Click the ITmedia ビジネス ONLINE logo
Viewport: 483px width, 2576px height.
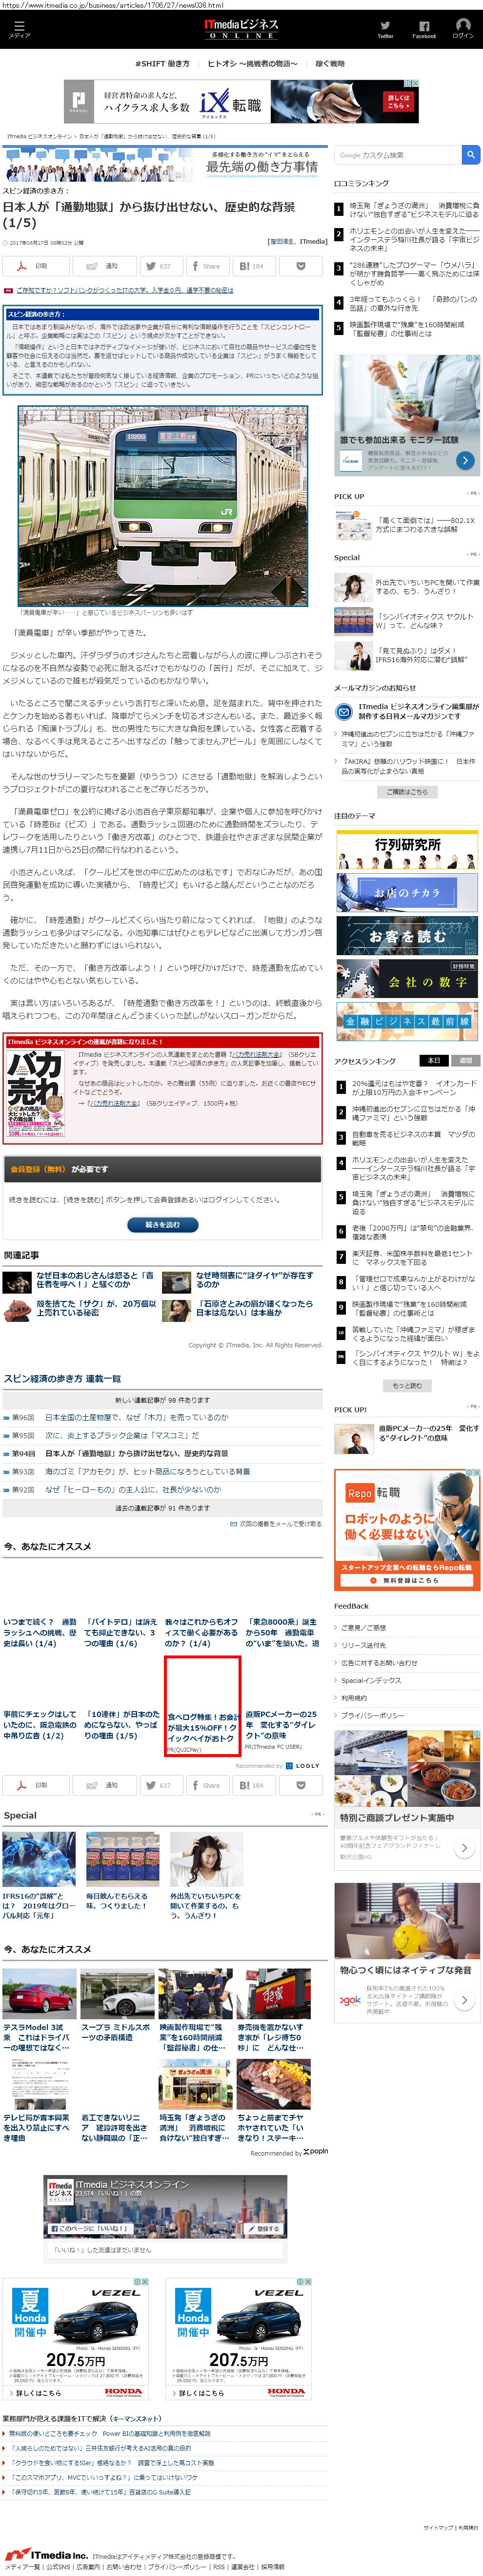tap(240, 29)
